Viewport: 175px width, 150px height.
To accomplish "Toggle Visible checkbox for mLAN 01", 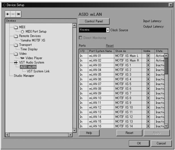I will [x=148, y=56].
